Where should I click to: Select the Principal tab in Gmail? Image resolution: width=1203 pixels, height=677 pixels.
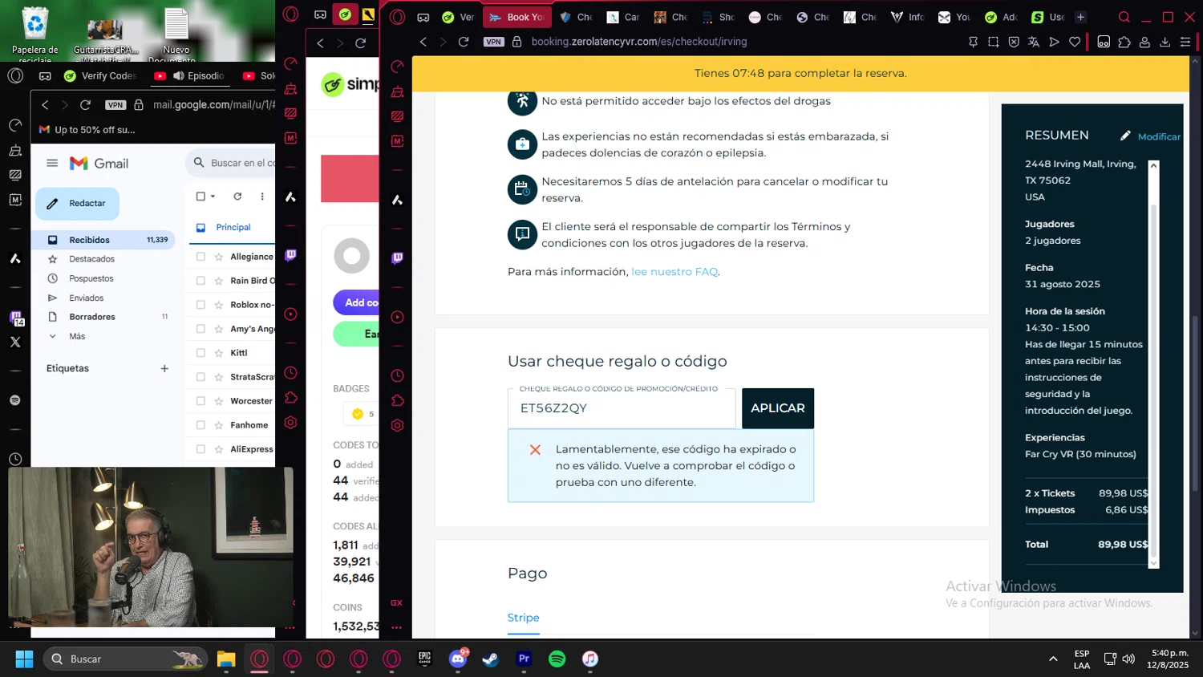point(233,228)
